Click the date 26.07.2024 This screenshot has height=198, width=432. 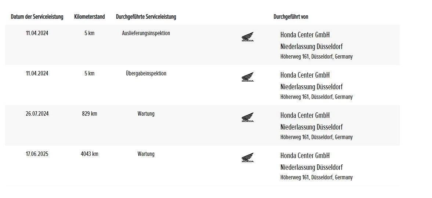[x=37, y=114]
